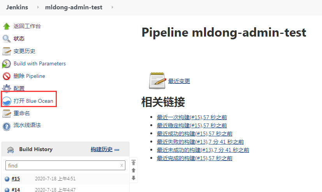Click the rename notepad icon
The image size is (322, 192).
(x=7, y=113)
